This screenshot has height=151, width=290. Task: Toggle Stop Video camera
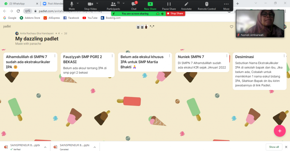click(x=90, y=4)
